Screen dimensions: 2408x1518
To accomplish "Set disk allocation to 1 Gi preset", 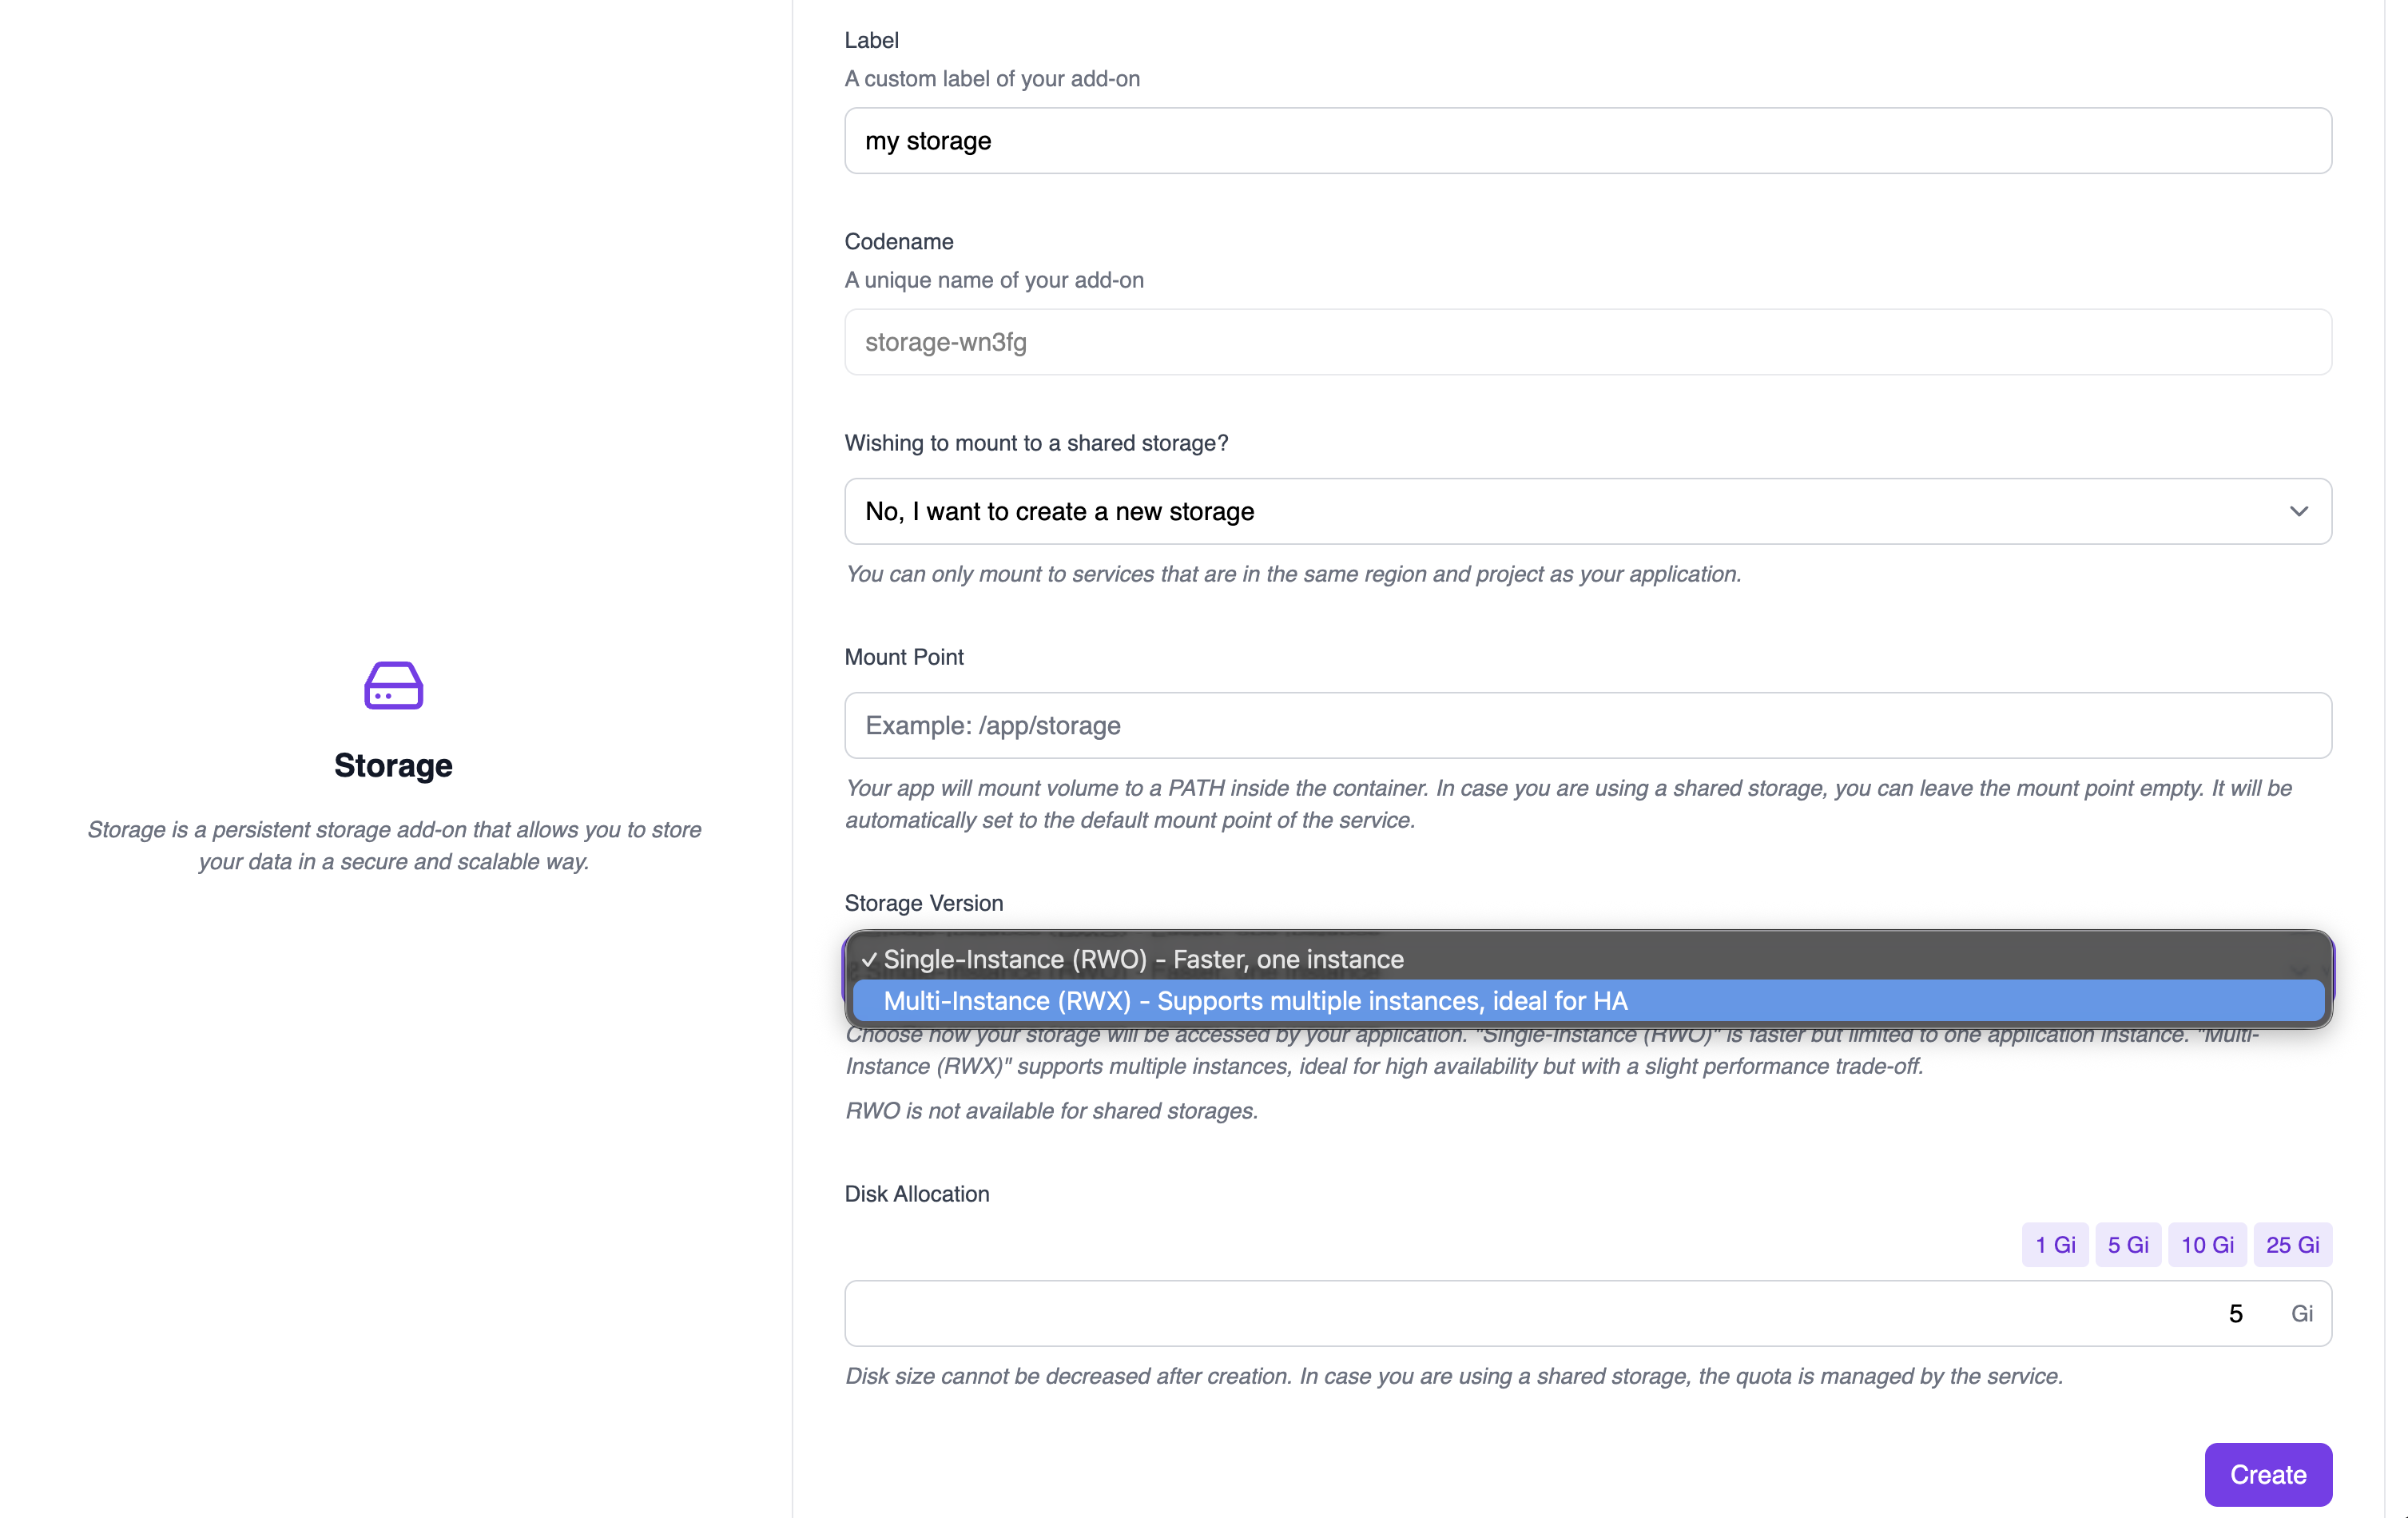I will (x=2054, y=1245).
